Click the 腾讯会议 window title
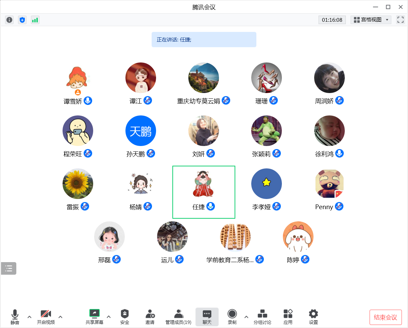This screenshot has width=408, height=328. pos(204,7)
